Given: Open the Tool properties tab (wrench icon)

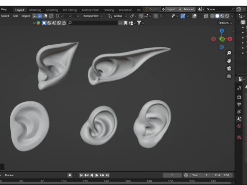Looking at the screenshot, I should pos(239,88).
